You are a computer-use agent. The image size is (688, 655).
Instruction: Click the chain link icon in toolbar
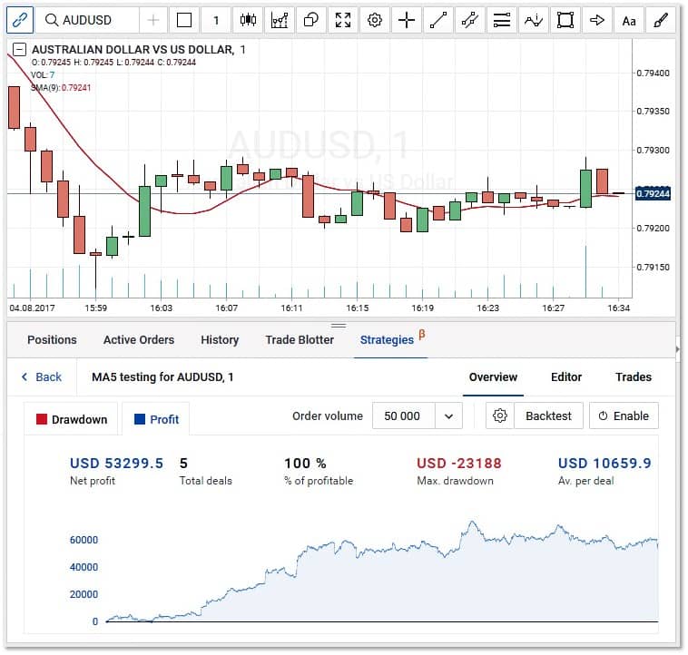pyautogui.click(x=20, y=20)
